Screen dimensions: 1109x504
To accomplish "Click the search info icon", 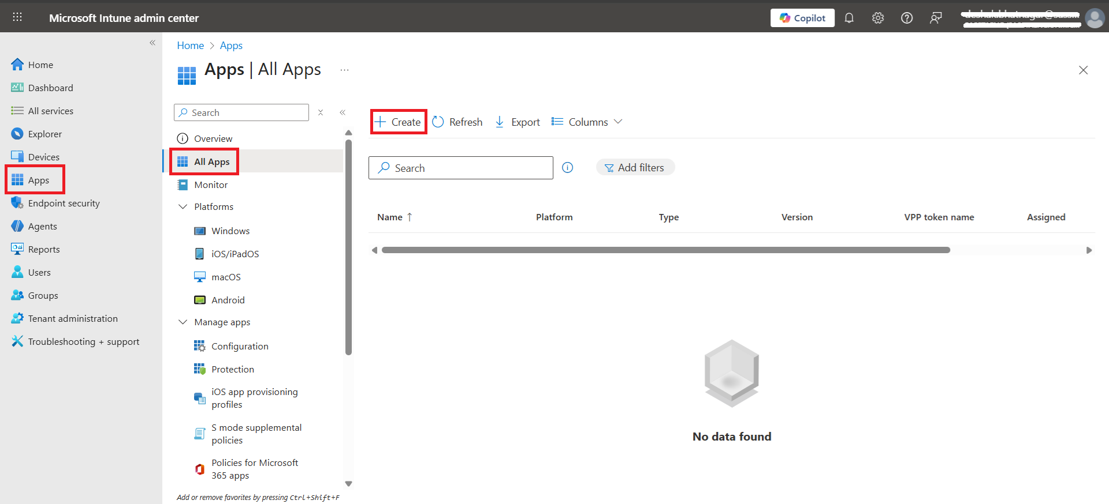I will pos(568,168).
